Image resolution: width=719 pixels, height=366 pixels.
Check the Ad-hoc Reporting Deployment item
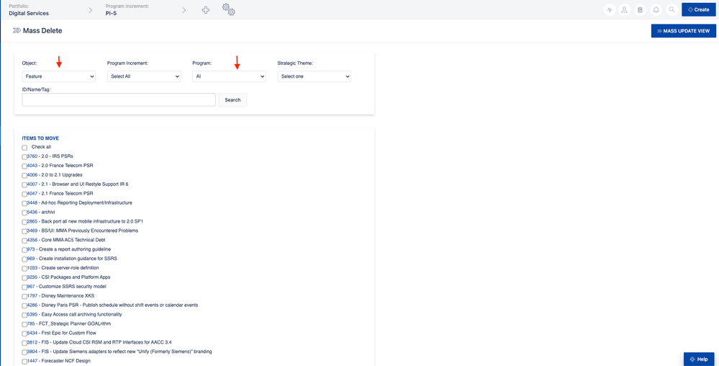[24, 203]
